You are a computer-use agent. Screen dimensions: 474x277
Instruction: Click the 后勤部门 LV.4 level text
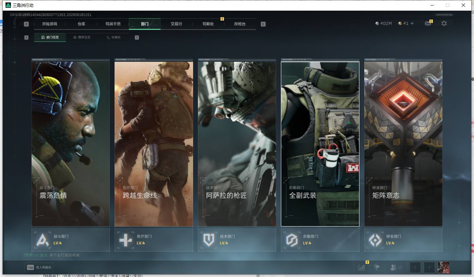pyautogui.click(x=307, y=243)
